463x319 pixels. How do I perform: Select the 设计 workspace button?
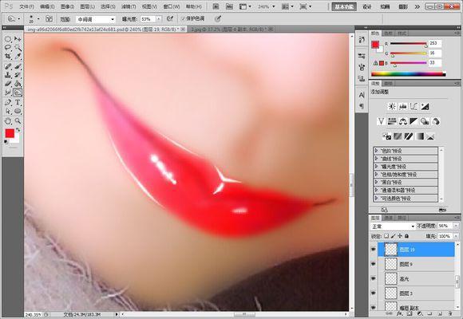click(x=367, y=7)
